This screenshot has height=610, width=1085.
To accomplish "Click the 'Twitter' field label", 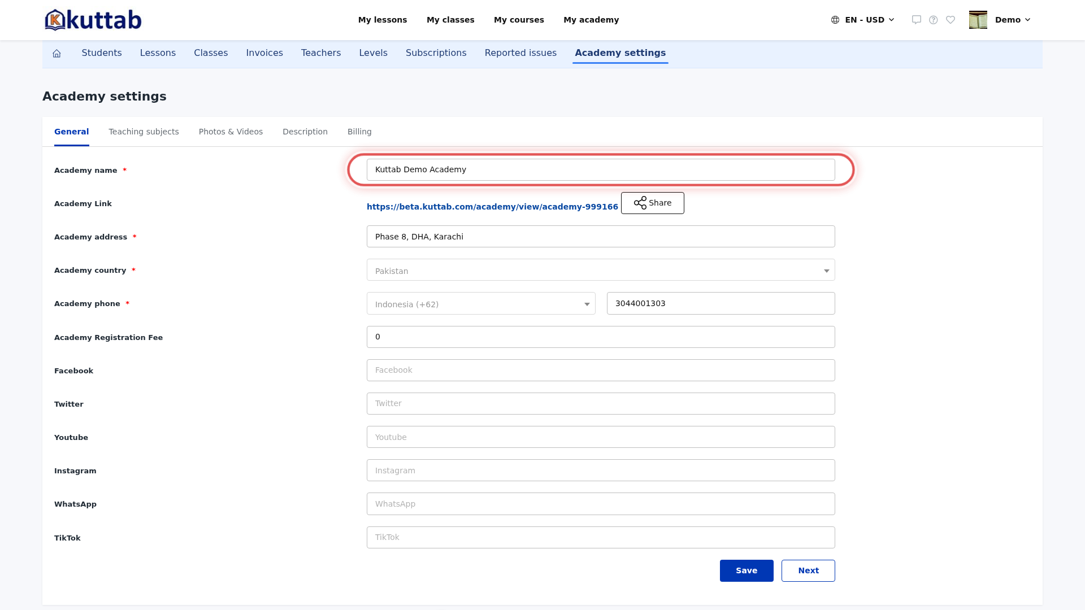I will tap(69, 404).
